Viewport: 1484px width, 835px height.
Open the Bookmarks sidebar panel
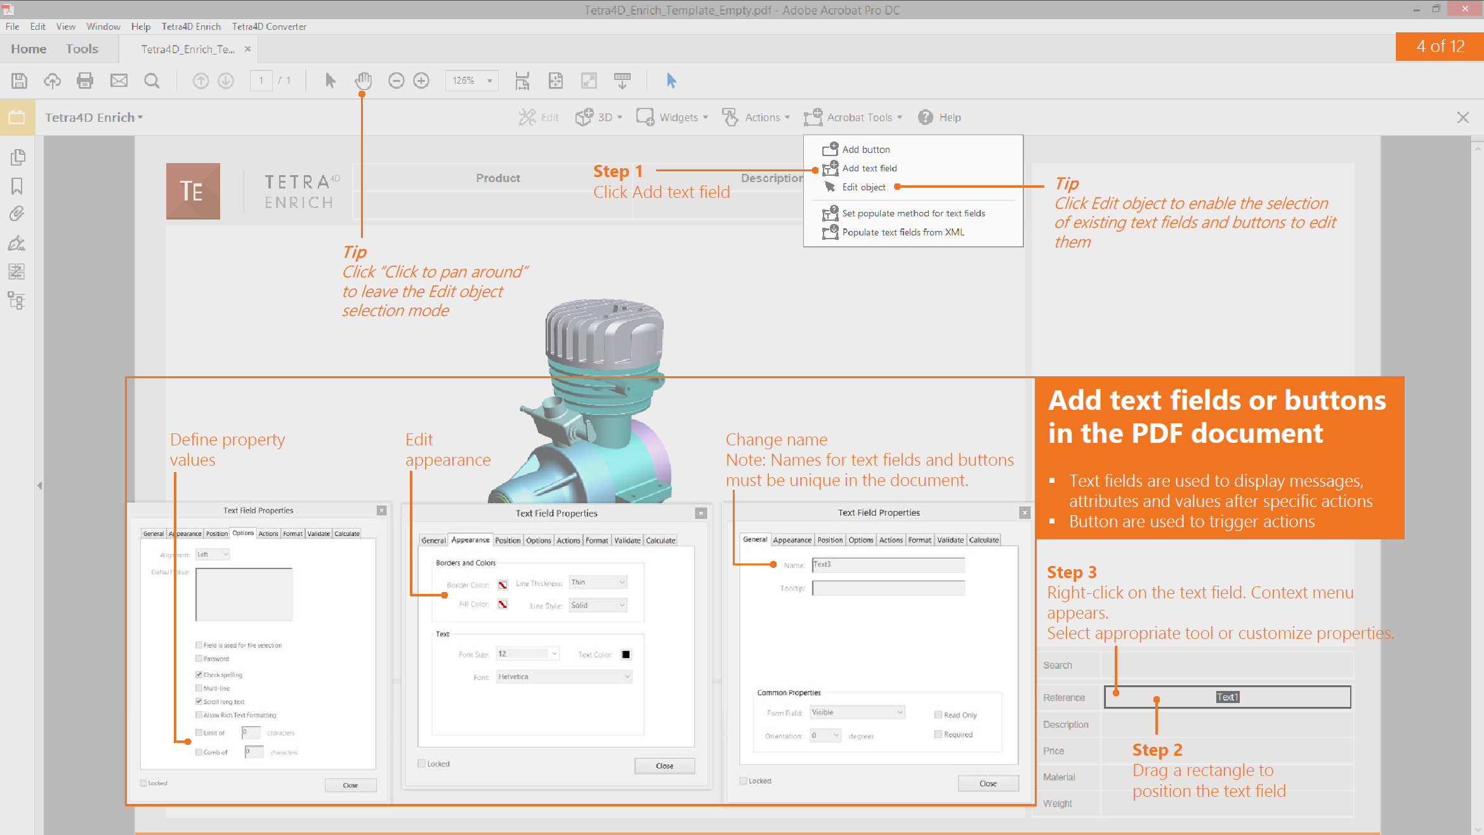(17, 186)
